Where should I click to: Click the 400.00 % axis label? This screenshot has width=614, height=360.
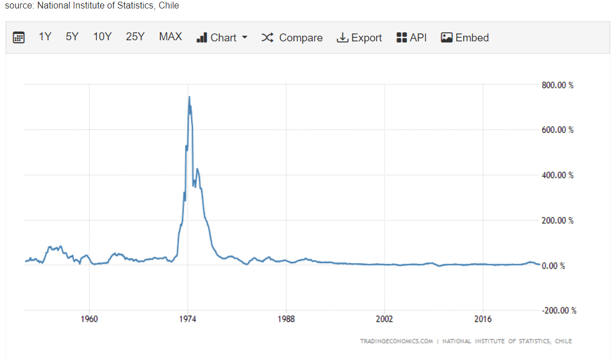pyautogui.click(x=557, y=175)
